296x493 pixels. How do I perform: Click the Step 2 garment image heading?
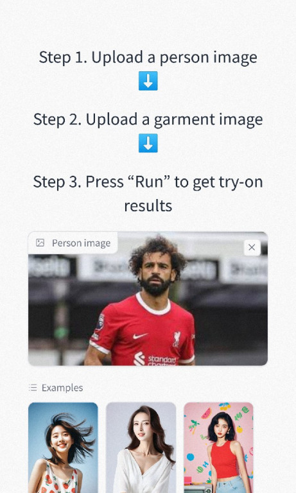[148, 120]
